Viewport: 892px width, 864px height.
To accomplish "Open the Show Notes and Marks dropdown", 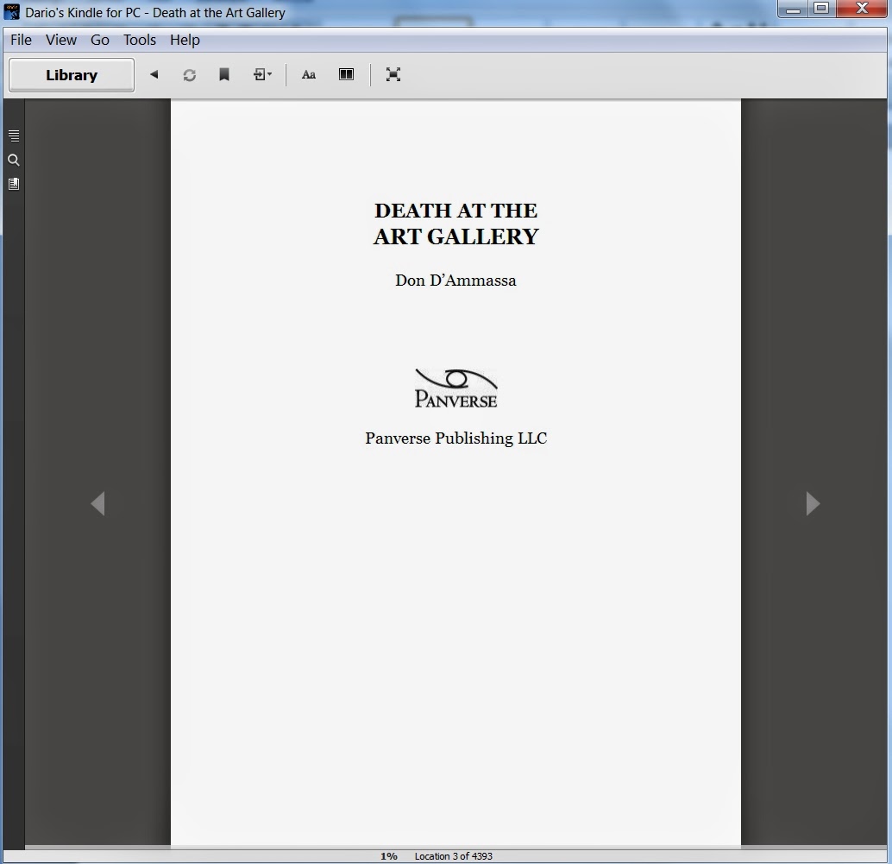I will [259, 74].
